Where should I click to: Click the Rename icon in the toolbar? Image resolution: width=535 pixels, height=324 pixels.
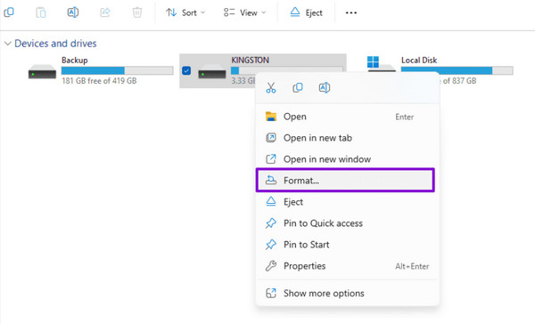pyautogui.click(x=73, y=12)
